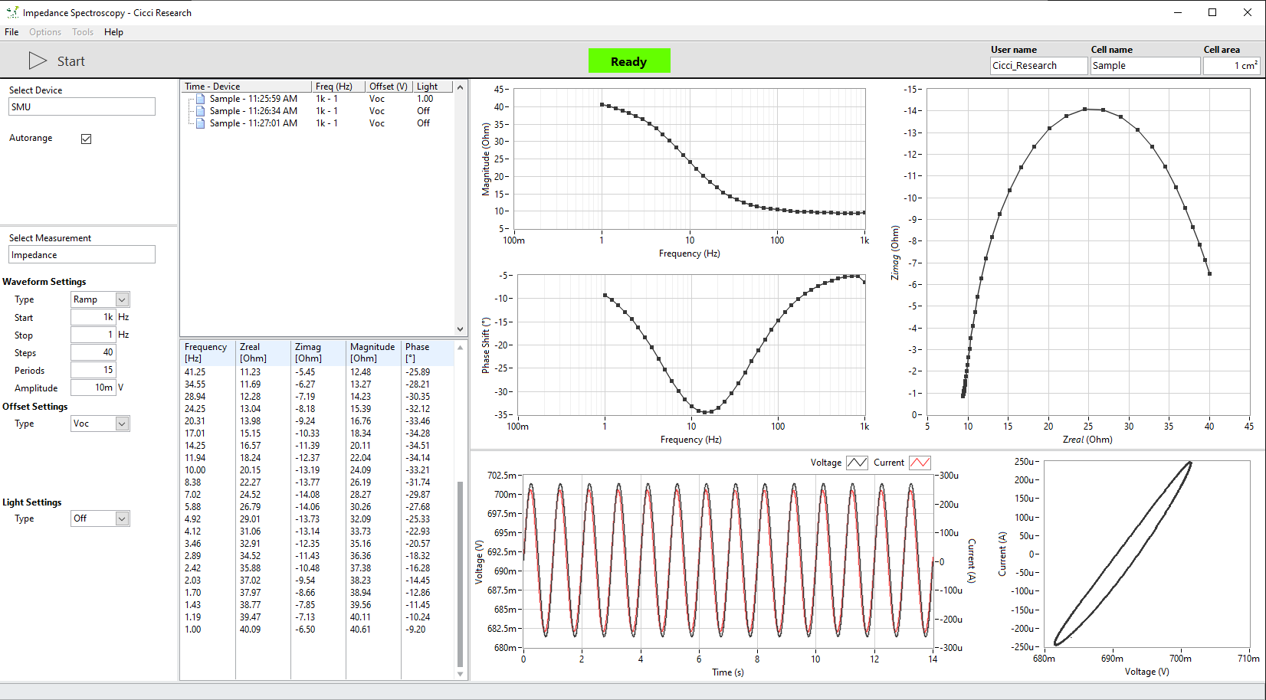This screenshot has height=700, width=1266.
Task: Close the Impedance Spectroscopy window
Action: (1248, 12)
